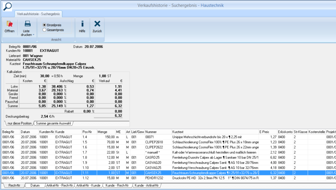Click the Menge column header in table
Image resolution: width=336 pixels, height=190 pixels.
click(x=106, y=132)
